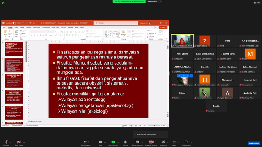Click the Comments icon beside Share
The image size is (262, 147).
pos(156,27)
